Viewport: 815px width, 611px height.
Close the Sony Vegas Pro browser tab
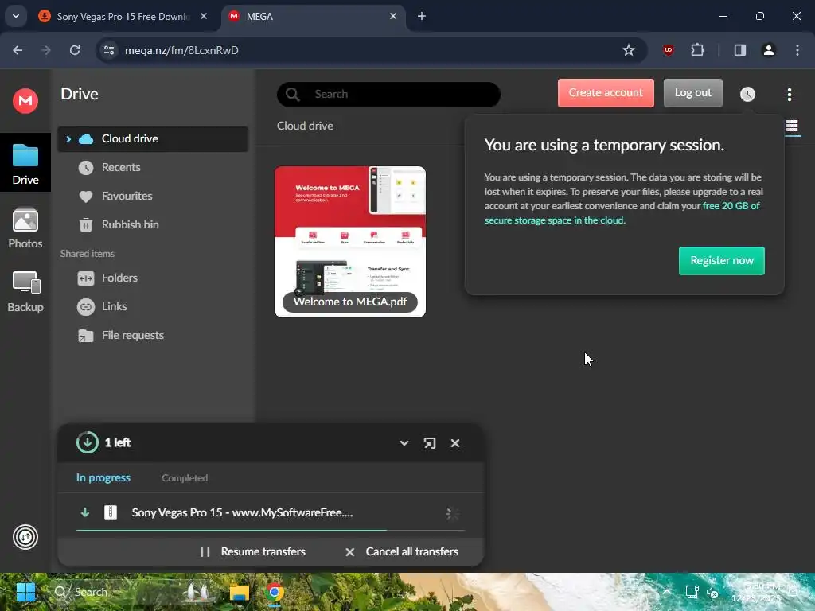[204, 16]
